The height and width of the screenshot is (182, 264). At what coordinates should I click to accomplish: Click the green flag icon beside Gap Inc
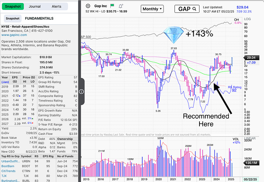click(112, 6)
